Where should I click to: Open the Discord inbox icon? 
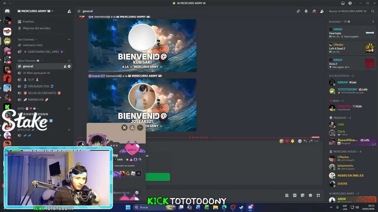tap(343, 3)
